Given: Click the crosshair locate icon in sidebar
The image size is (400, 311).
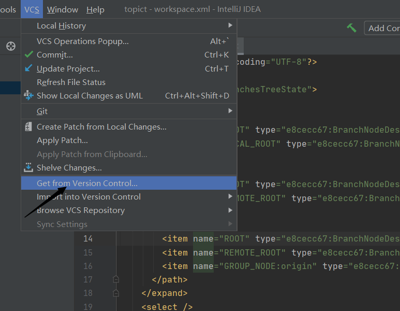Looking at the screenshot, I should 11,46.
